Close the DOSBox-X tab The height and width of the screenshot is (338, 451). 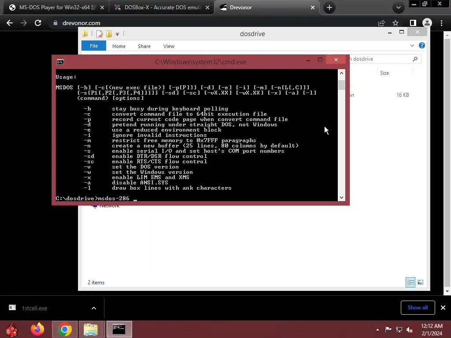[x=207, y=8]
